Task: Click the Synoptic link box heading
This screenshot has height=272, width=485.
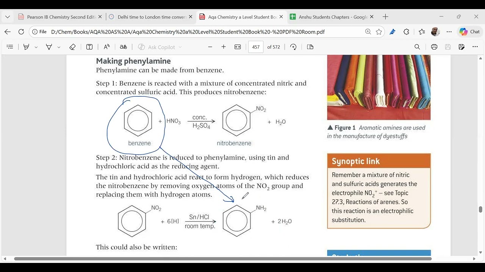Action: coord(356,161)
